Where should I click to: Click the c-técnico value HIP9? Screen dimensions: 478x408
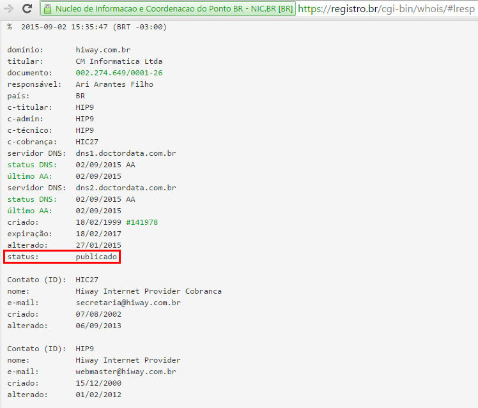[85, 130]
